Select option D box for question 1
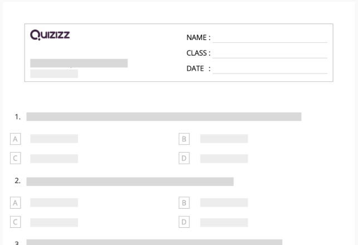Viewport: 358px width, 245px height. point(185,158)
